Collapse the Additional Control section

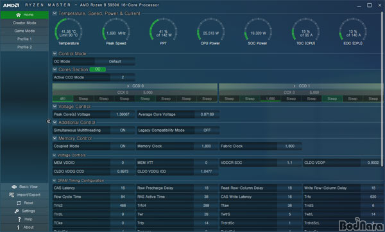point(55,122)
